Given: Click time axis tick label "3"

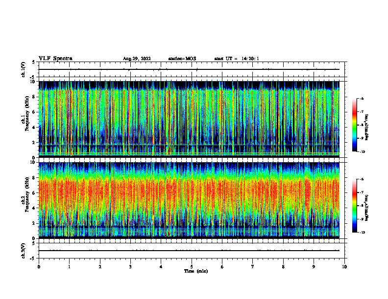Looking at the screenshot, I should click(x=130, y=267).
